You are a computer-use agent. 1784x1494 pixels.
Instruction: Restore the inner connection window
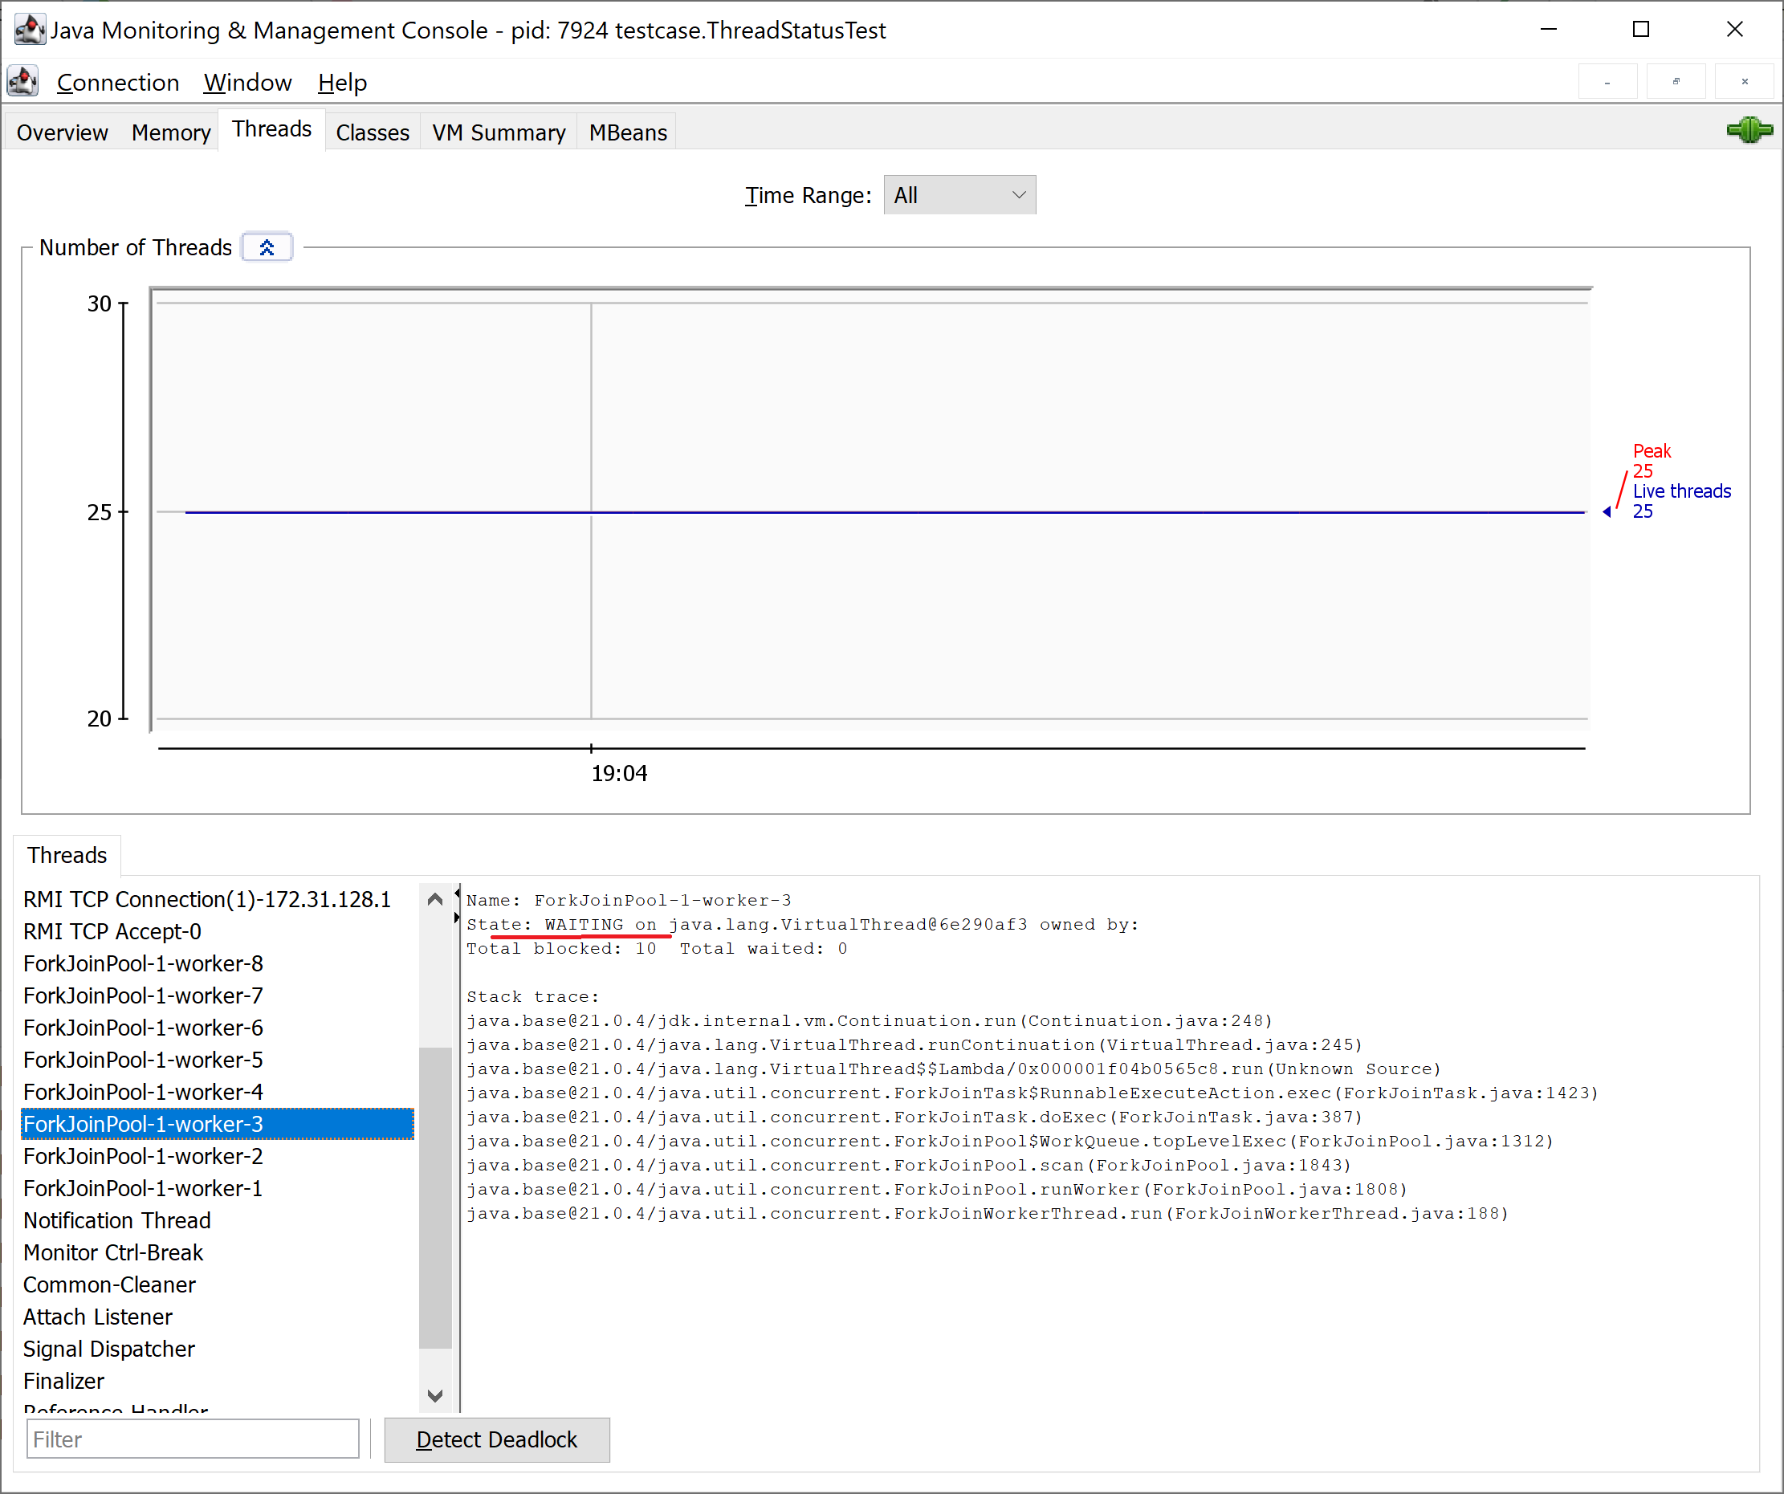1676,83
